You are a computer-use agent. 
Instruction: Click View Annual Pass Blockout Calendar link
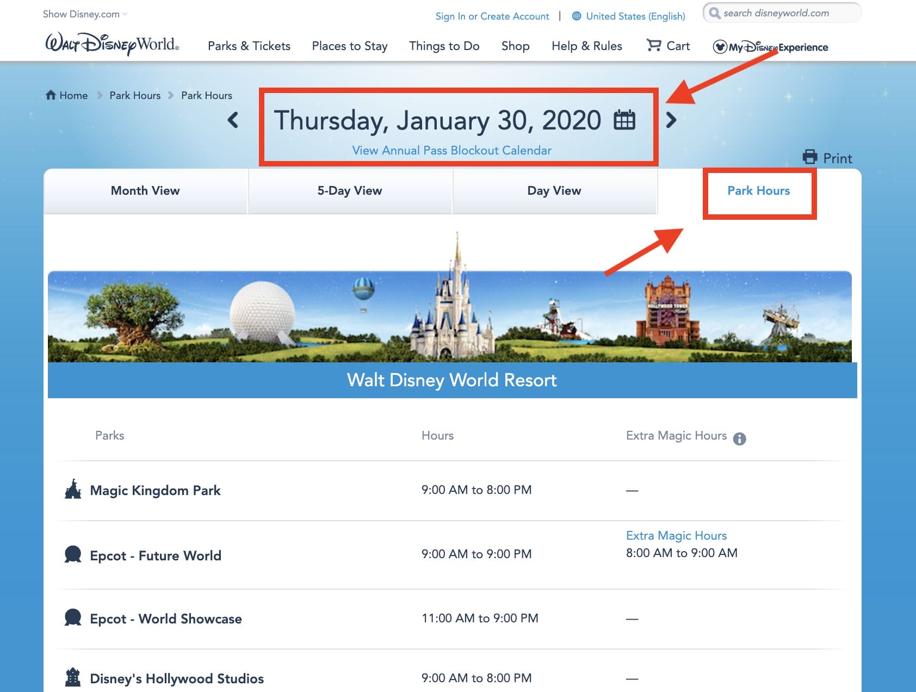click(451, 151)
